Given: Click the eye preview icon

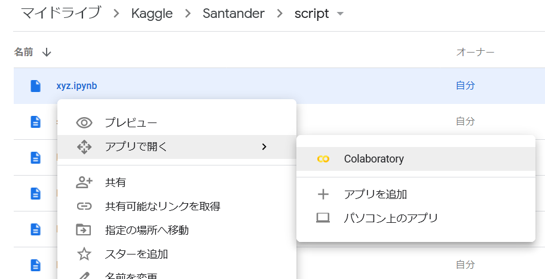Looking at the screenshot, I should click(x=84, y=122).
